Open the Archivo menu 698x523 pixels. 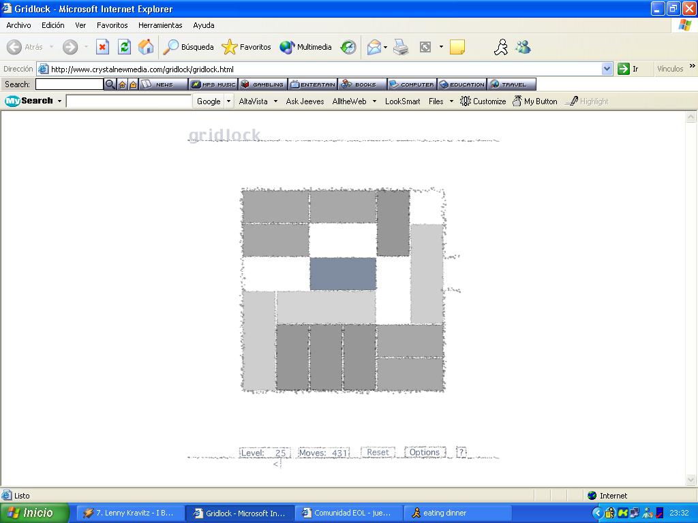click(x=18, y=25)
